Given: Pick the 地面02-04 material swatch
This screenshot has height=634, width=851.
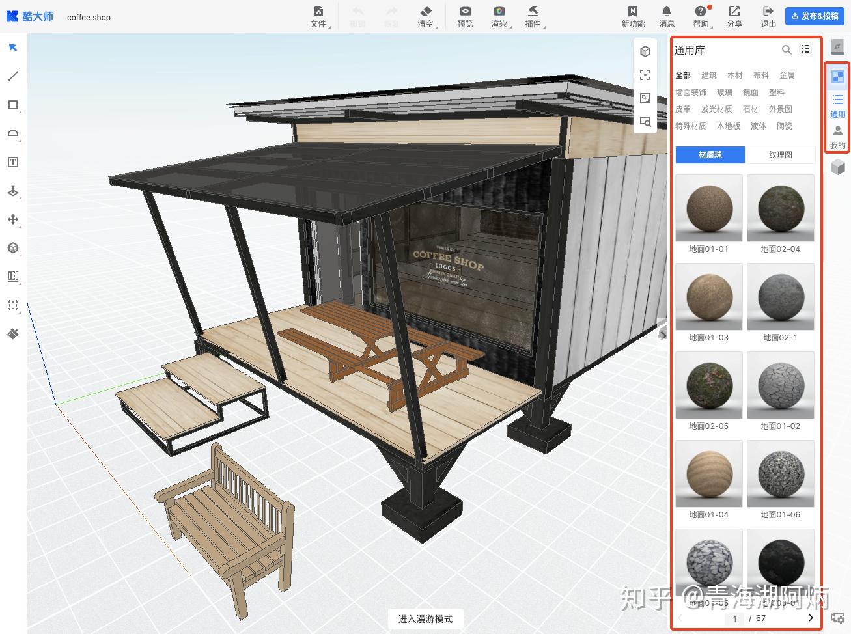Looking at the screenshot, I should pyautogui.click(x=781, y=208).
